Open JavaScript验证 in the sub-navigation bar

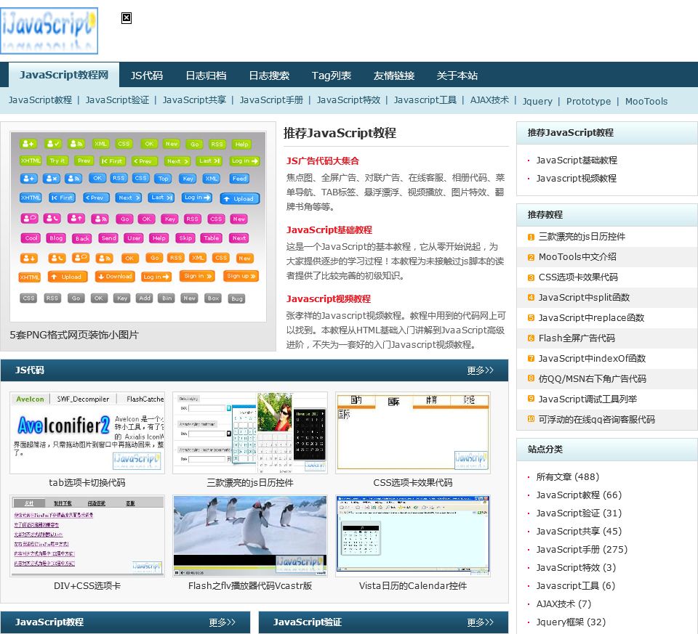(117, 100)
